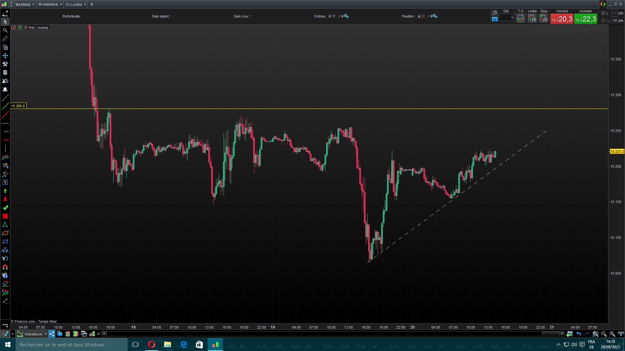Open the 10 k unités dropdown
This screenshot has width=625, height=351.
tap(76, 4)
